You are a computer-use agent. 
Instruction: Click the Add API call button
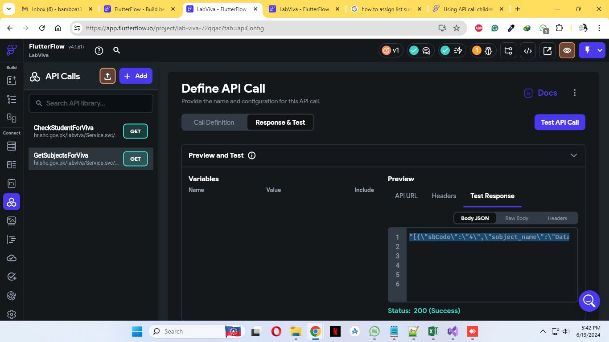pyautogui.click(x=136, y=76)
